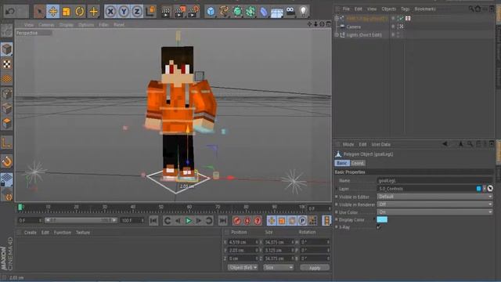Toggle the Y axis lock

click(x=124, y=12)
